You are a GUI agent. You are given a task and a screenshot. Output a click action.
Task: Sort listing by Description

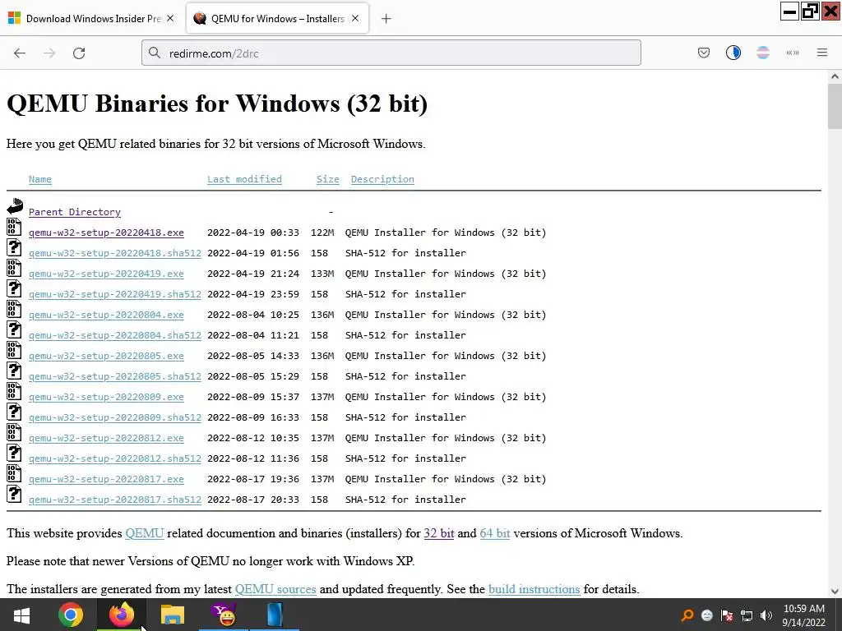tap(382, 179)
